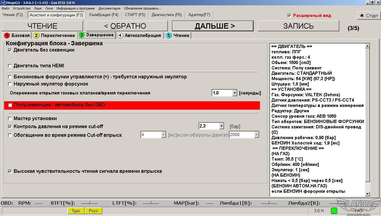Click the green square status indicator near ГАЗ
The width and height of the screenshot is (381, 216).
click(x=334, y=211)
